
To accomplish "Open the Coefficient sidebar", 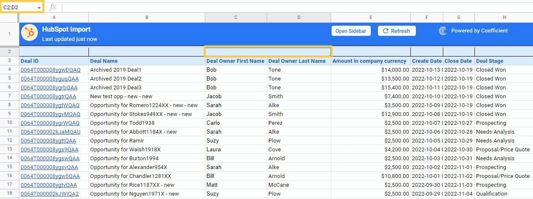I will (x=351, y=31).
